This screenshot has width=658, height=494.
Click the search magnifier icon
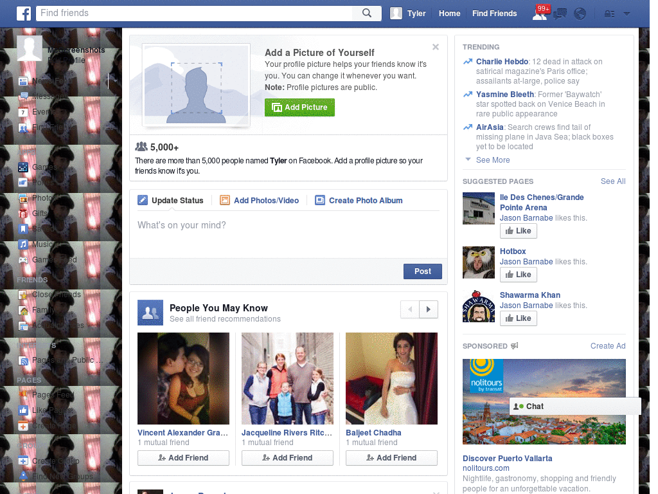[x=367, y=13]
